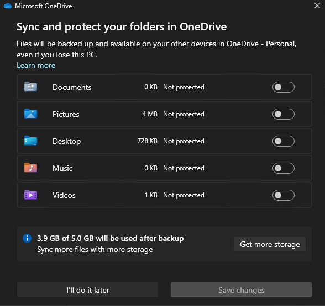325x306 pixels.
Task: Enable backup toggle for Documents
Action: [284, 87]
